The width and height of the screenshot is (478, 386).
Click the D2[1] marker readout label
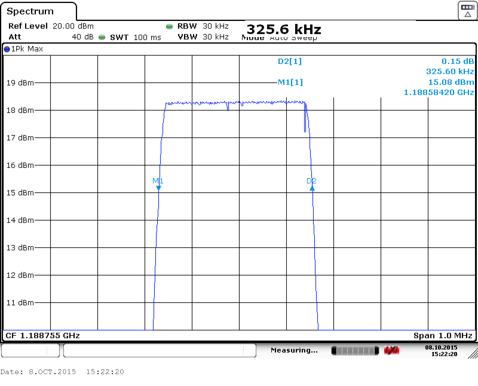pyautogui.click(x=289, y=61)
